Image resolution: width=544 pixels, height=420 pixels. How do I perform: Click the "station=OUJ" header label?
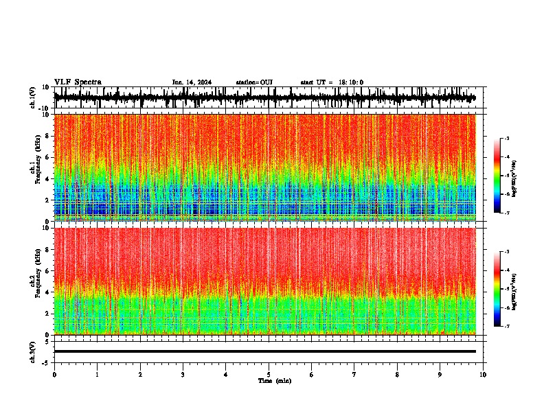[x=254, y=82]
